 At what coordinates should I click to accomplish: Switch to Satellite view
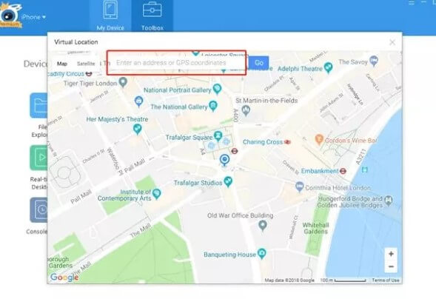point(86,64)
